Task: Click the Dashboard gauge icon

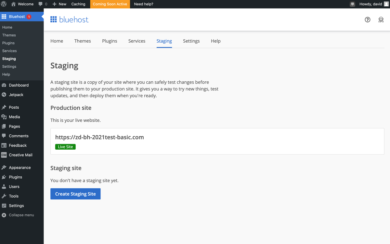Action: [4, 85]
